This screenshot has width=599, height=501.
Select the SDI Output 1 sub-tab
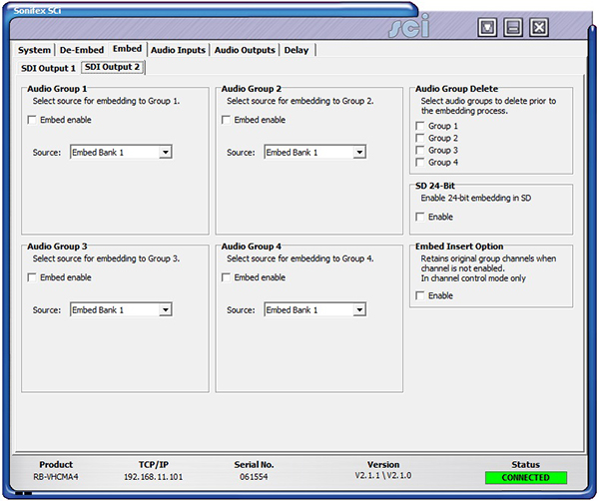click(48, 68)
